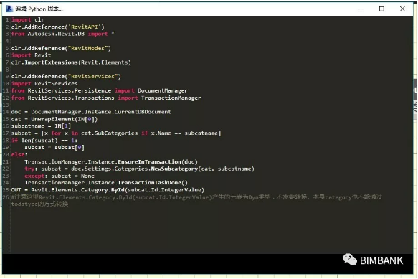Click line 1 'import clr'
This screenshot has height=279, width=418.
pyautogui.click(x=28, y=20)
